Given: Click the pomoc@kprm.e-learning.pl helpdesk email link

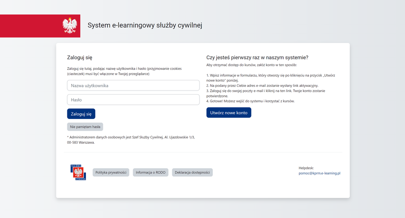Looking at the screenshot, I should point(319,173).
